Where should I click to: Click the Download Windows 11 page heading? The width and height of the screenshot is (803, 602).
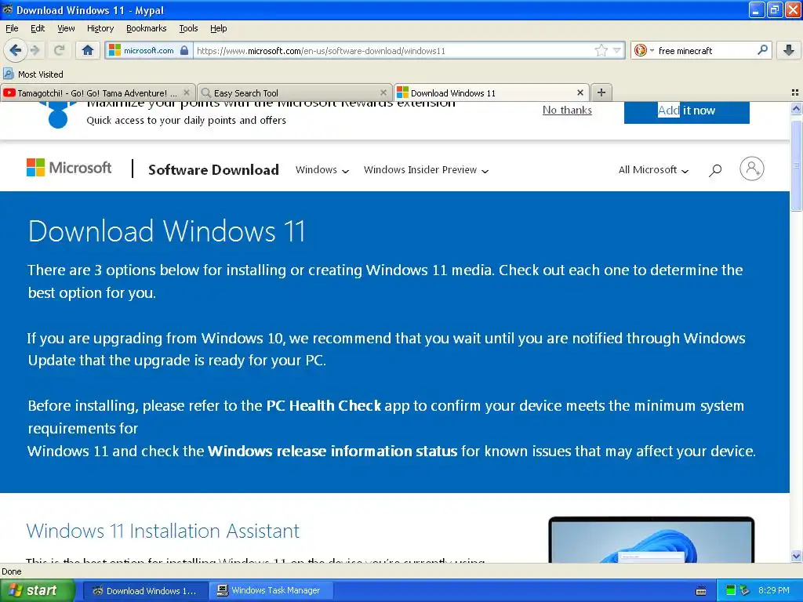tap(166, 231)
